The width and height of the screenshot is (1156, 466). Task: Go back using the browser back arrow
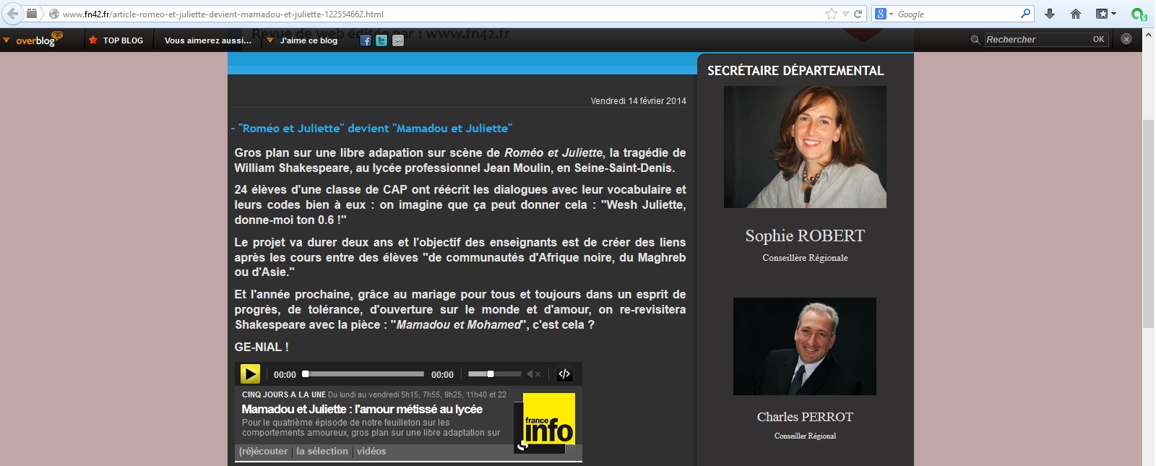[x=12, y=14]
